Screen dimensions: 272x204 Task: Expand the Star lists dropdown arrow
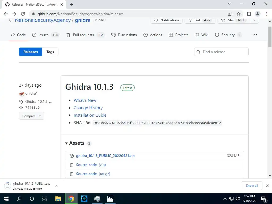[254, 20]
